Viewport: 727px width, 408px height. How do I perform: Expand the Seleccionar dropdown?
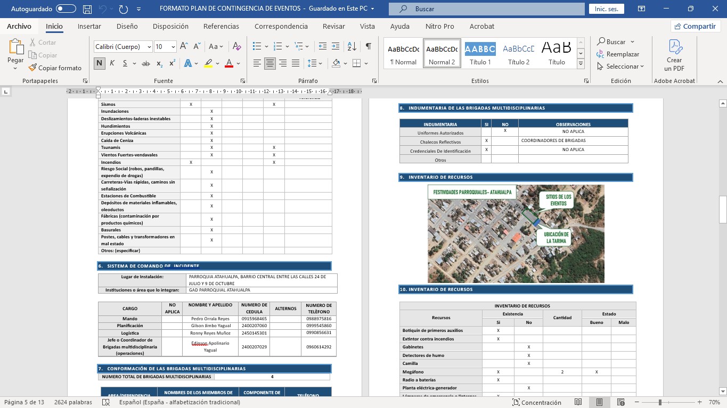pos(620,66)
